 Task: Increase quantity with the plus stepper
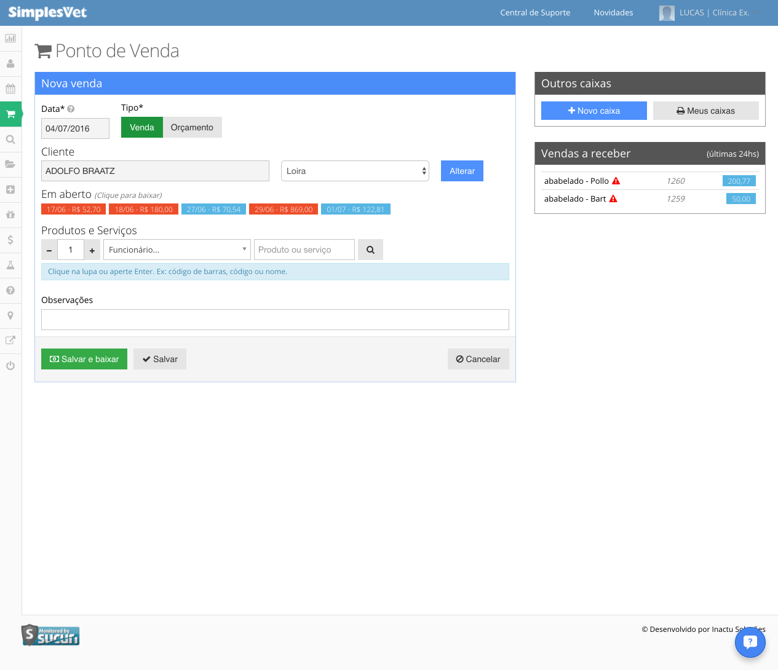[x=92, y=250]
